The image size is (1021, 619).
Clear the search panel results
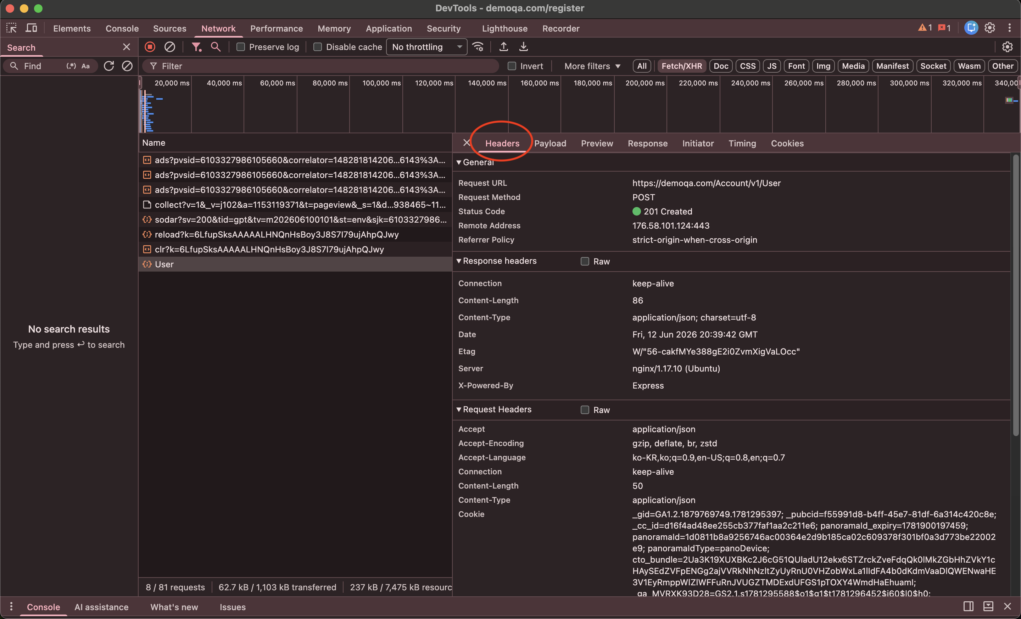pos(127,66)
